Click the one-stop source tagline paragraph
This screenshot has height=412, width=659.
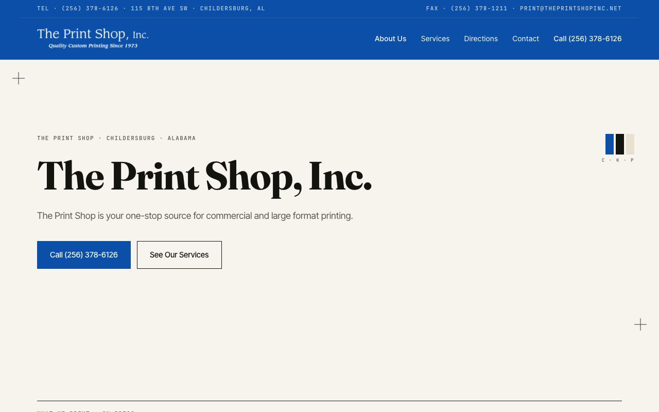click(195, 216)
